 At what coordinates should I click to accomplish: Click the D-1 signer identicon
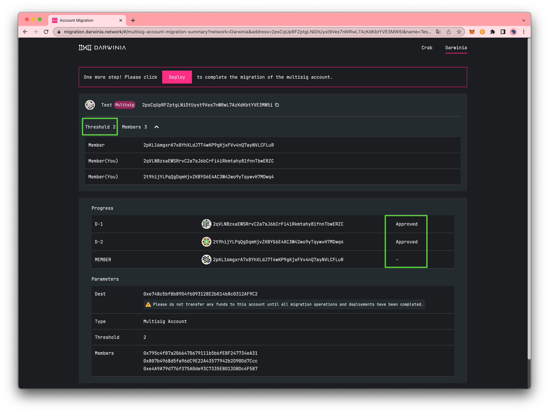point(206,224)
